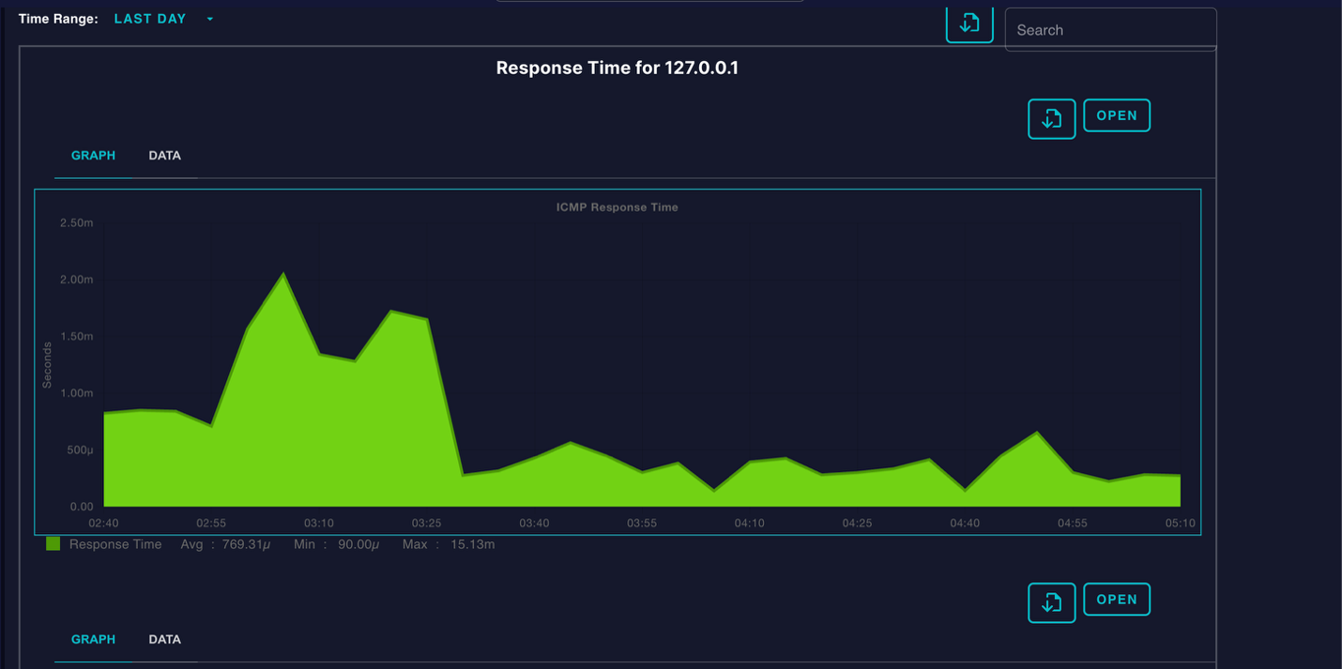
Task: Click the Max value 15.13m
Action: 471,544
